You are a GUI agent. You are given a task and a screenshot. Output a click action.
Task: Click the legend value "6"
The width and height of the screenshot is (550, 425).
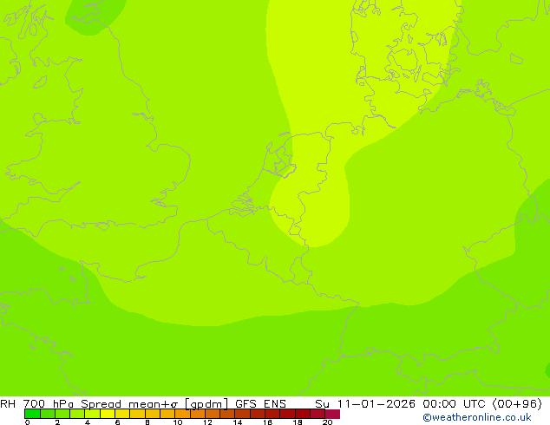(117, 422)
